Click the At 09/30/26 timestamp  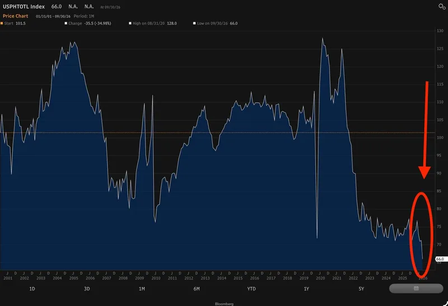coord(110,7)
